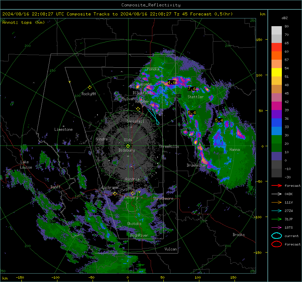Click the Olds town label
302x282 pixels.
(128, 140)
